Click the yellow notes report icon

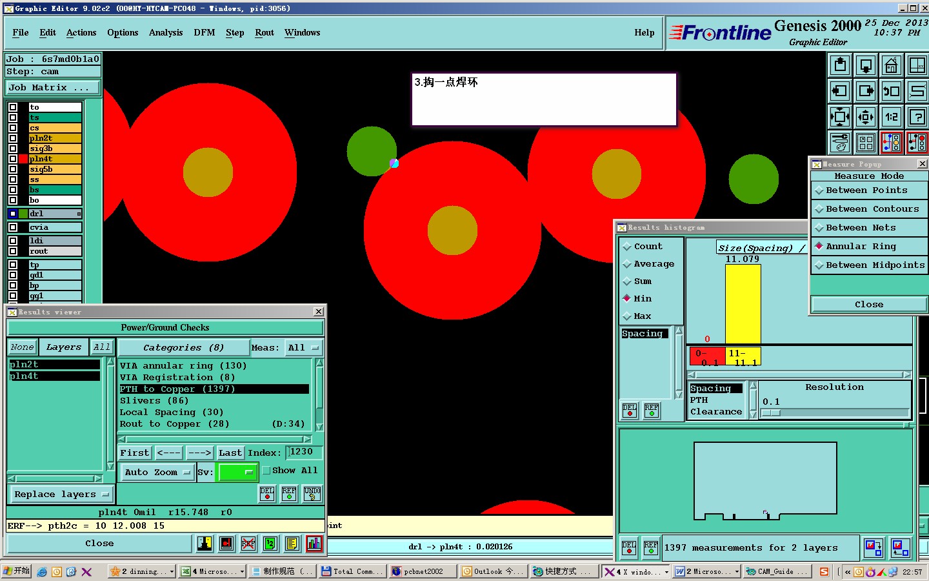[292, 544]
